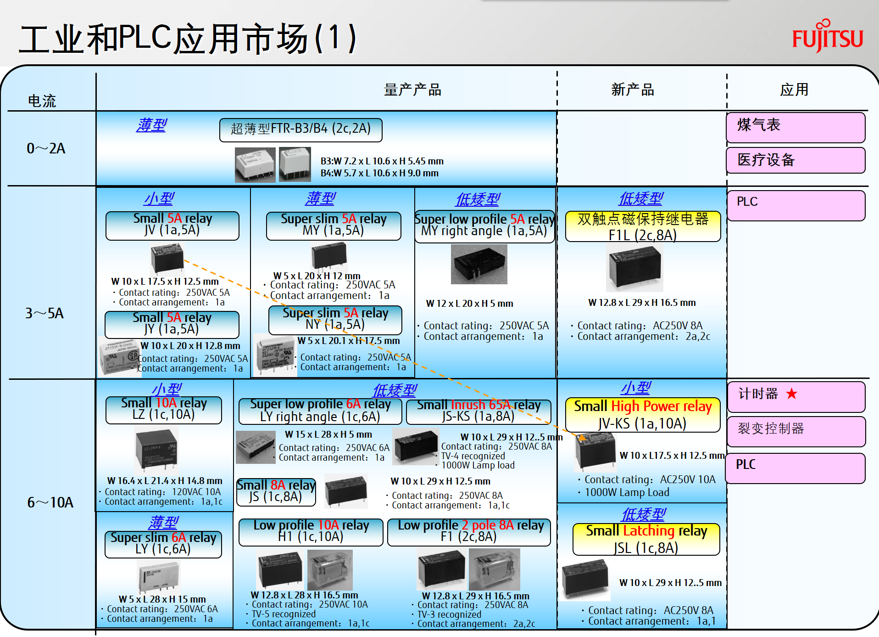879x637 pixels.
Task: Click the JS relay product photo
Action: click(346, 491)
